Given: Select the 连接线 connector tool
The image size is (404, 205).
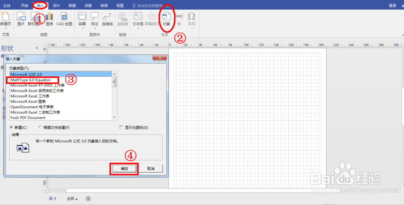Looking at the screenshot, I should tap(107, 16).
